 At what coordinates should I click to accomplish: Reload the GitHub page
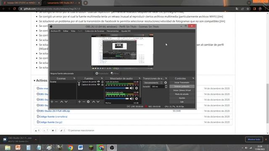point(14,8)
